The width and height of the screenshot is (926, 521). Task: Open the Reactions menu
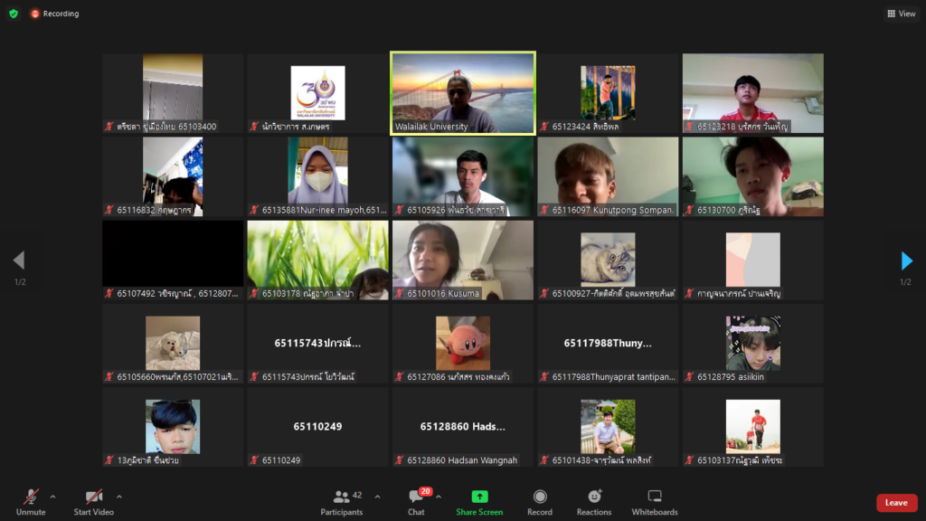[x=594, y=500]
